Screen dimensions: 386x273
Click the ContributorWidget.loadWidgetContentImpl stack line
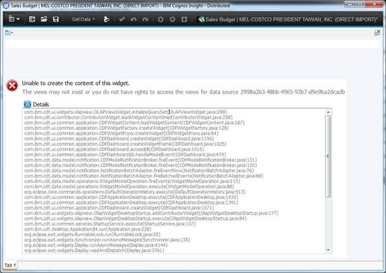pyautogui.click(x=128, y=117)
